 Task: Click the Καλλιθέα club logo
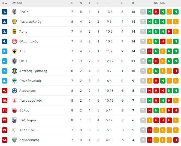coord(14,130)
